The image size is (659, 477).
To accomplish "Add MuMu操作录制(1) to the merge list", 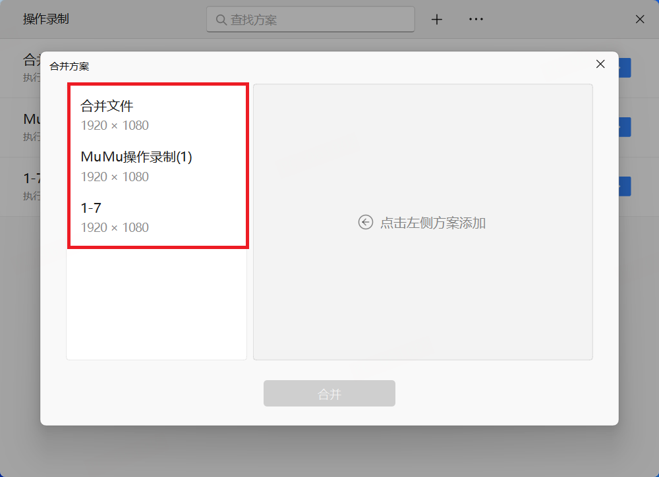I will [x=156, y=166].
